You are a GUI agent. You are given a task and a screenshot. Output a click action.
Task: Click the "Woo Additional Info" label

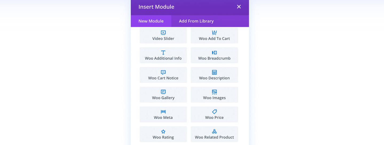(163, 58)
